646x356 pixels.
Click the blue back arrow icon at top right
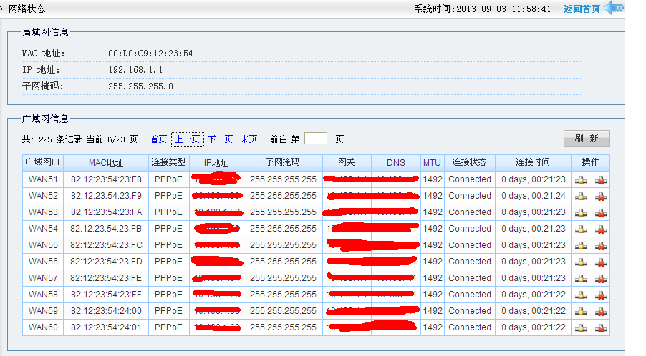coord(614,9)
